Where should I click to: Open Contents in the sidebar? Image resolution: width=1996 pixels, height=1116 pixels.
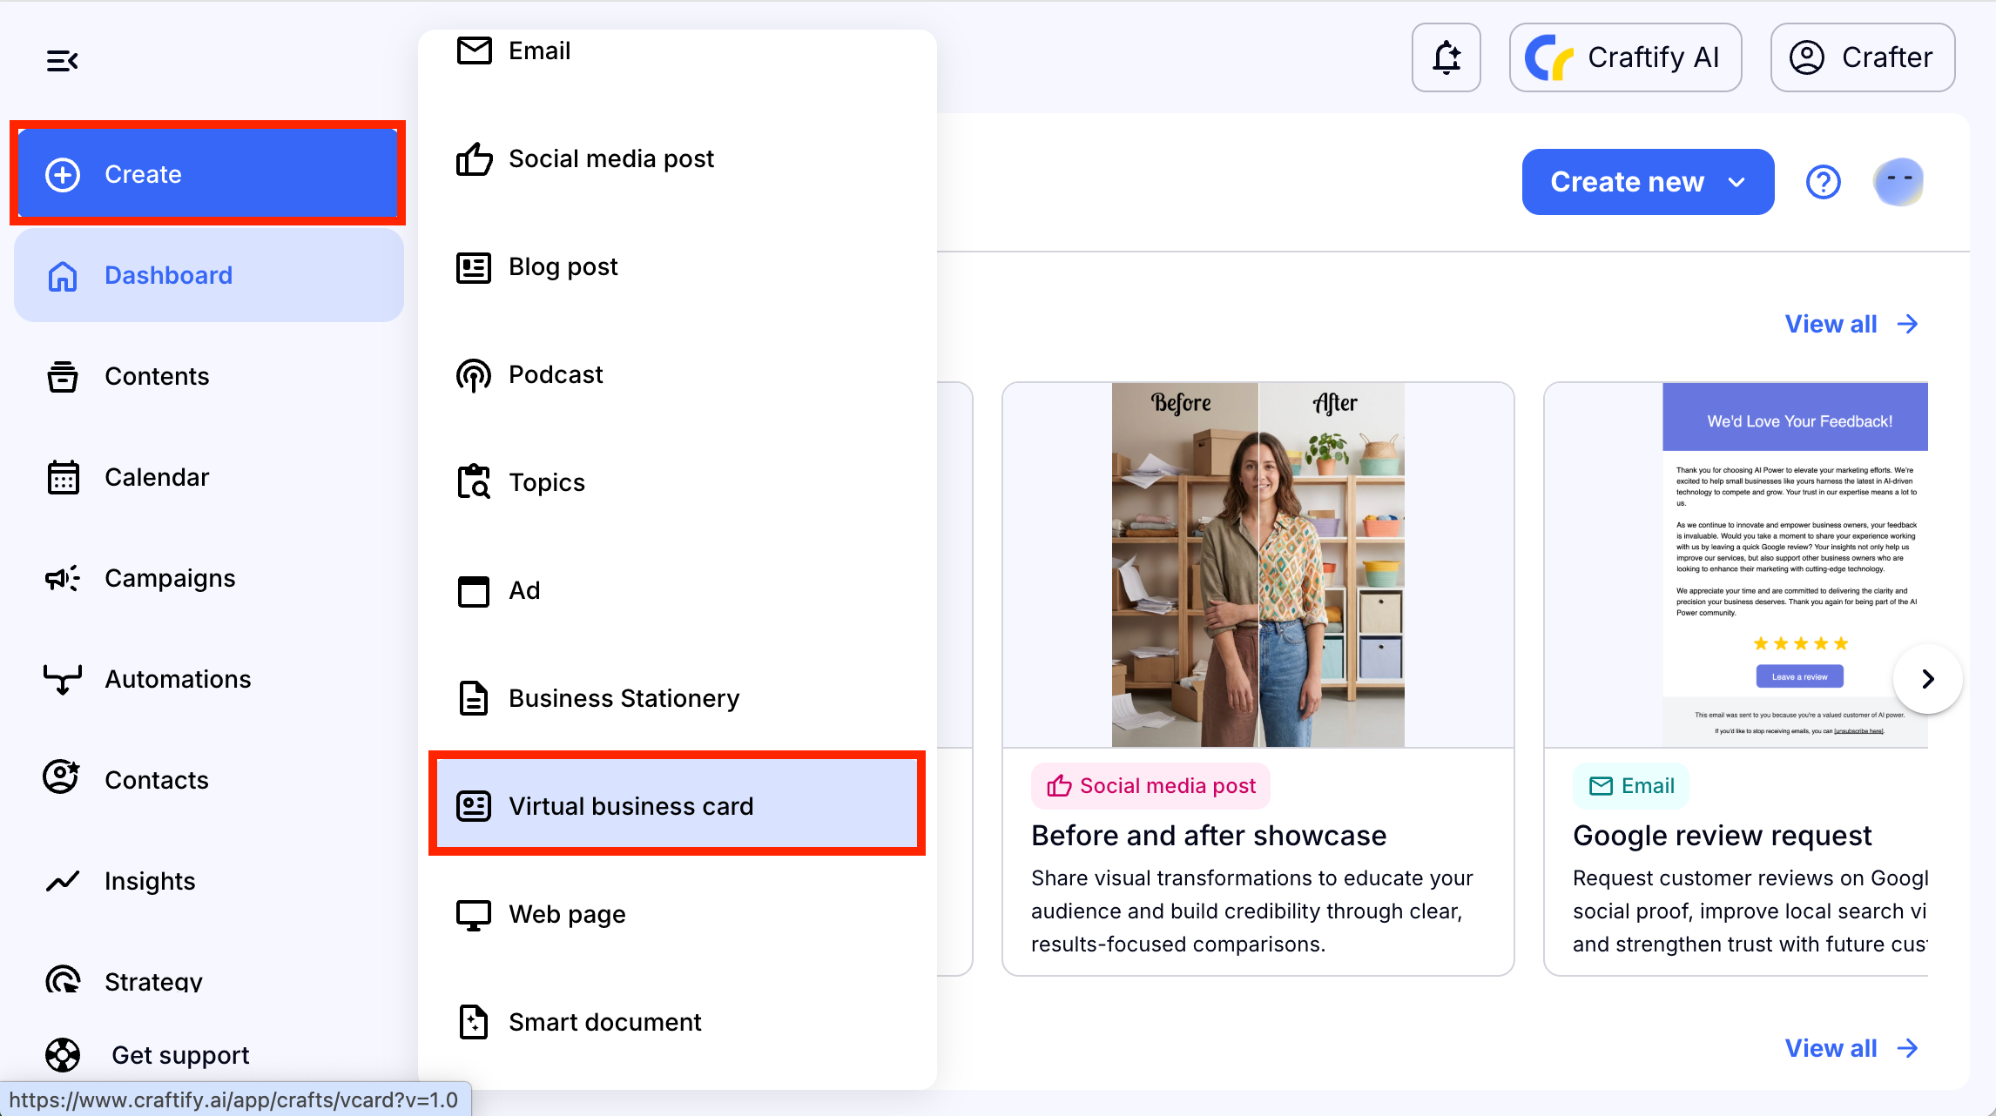[x=156, y=376]
